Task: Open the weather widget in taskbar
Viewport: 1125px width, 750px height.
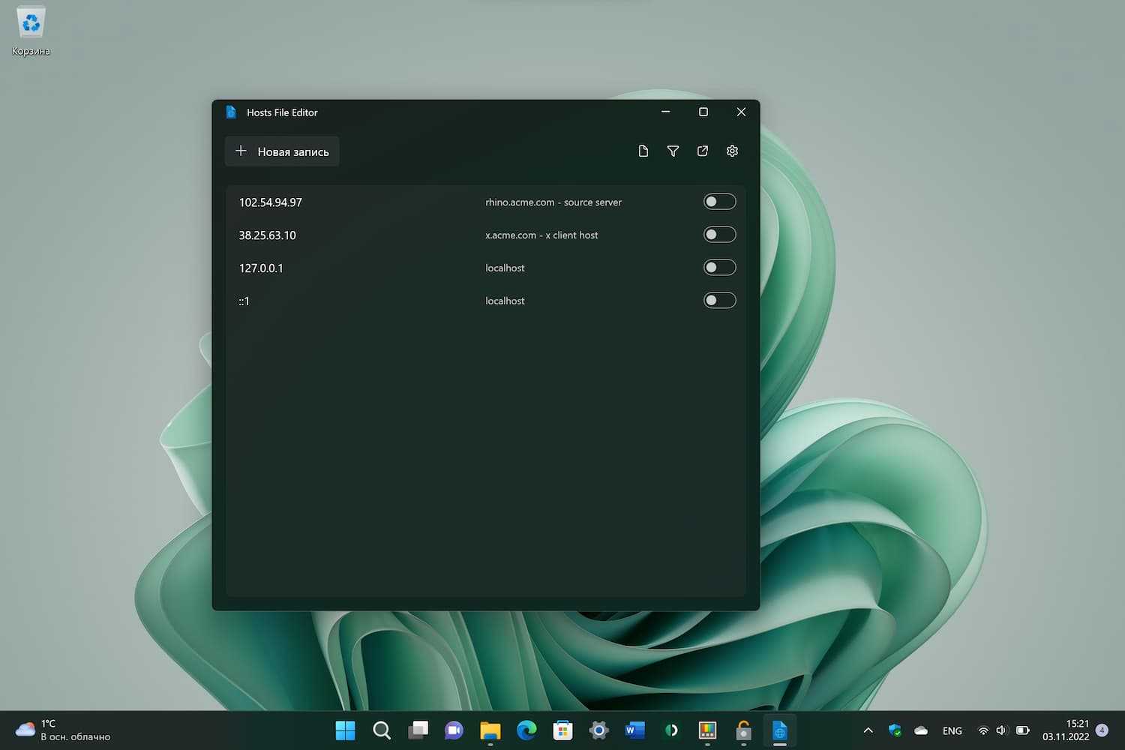Action: click(x=64, y=730)
